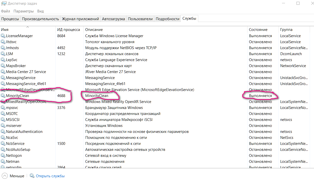Switch to the Журнал приложений tab
Image resolution: width=314 pixels, height=182 pixels.
[x=80, y=19]
